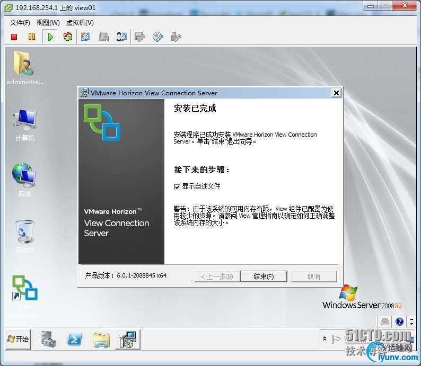
Task: Select the 回收站 recycle bin icon
Action: pyautogui.click(x=24, y=237)
